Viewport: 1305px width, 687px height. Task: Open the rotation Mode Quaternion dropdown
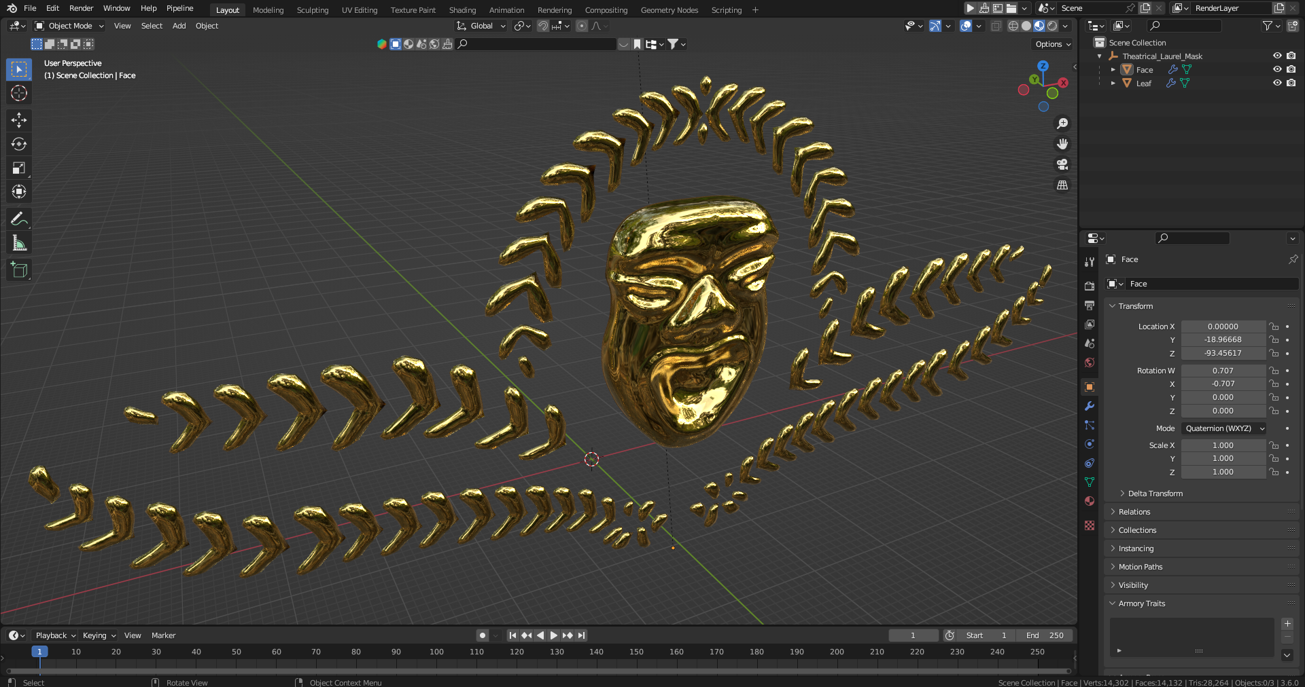tap(1223, 428)
